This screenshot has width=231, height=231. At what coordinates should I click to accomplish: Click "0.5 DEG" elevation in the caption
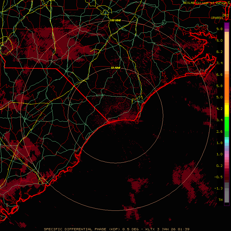pos(131,229)
